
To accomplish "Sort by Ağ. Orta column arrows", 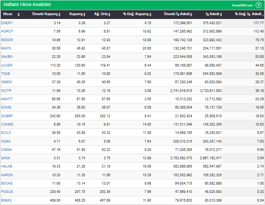I will (x=109, y=14).
